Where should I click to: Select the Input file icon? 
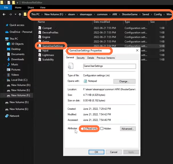pyautogui.click(x=40, y=51)
